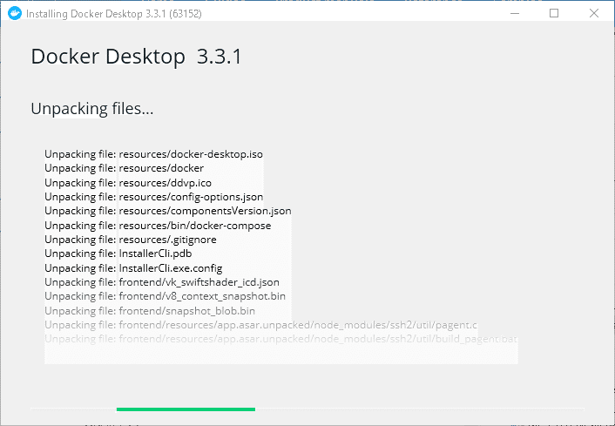Maximize the Docker Desktop installer window

[x=554, y=13]
